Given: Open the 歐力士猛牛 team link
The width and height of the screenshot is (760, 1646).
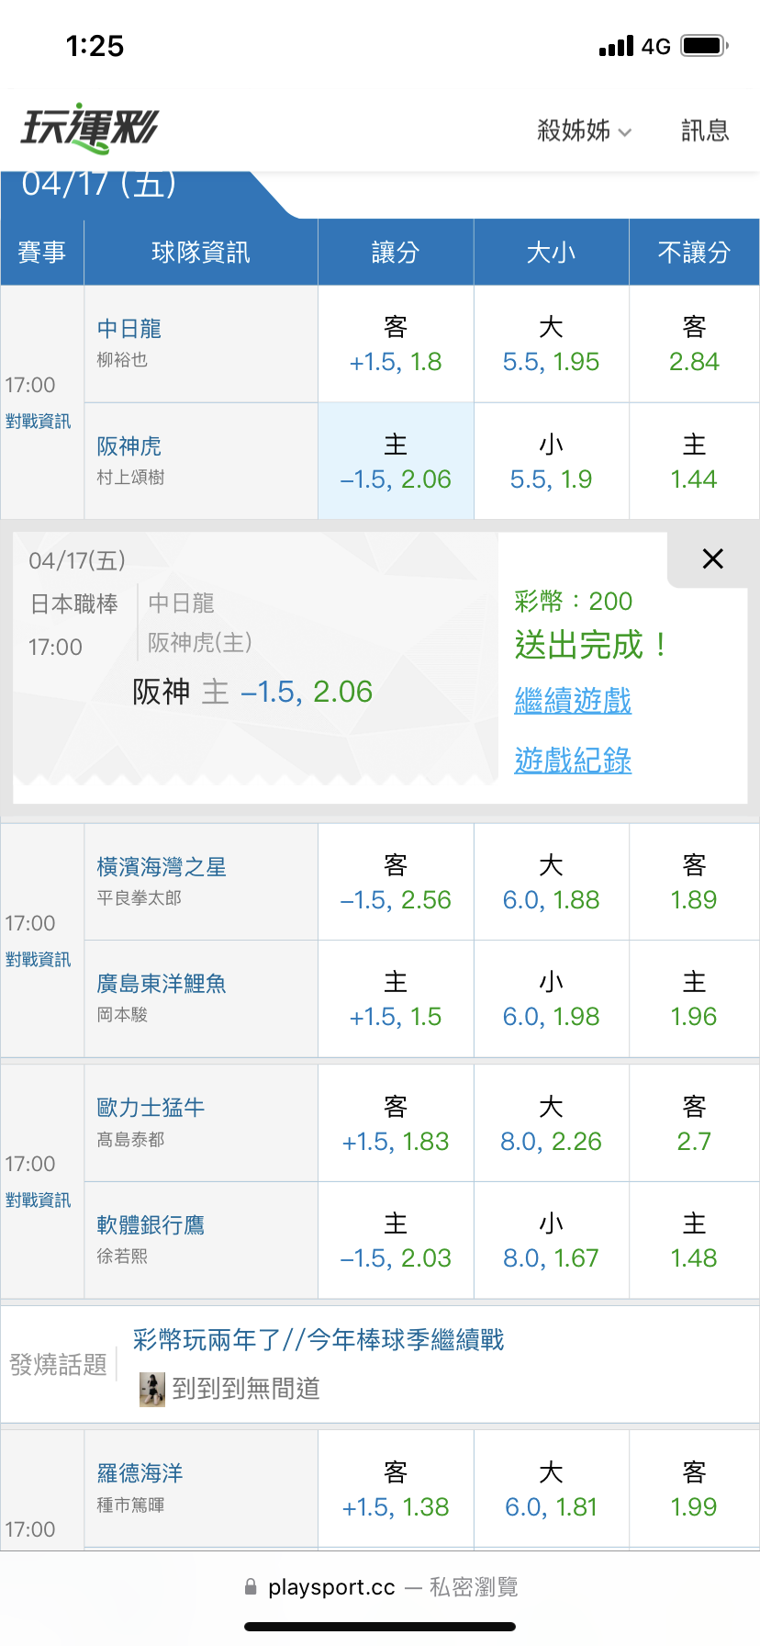Looking at the screenshot, I should [151, 1108].
